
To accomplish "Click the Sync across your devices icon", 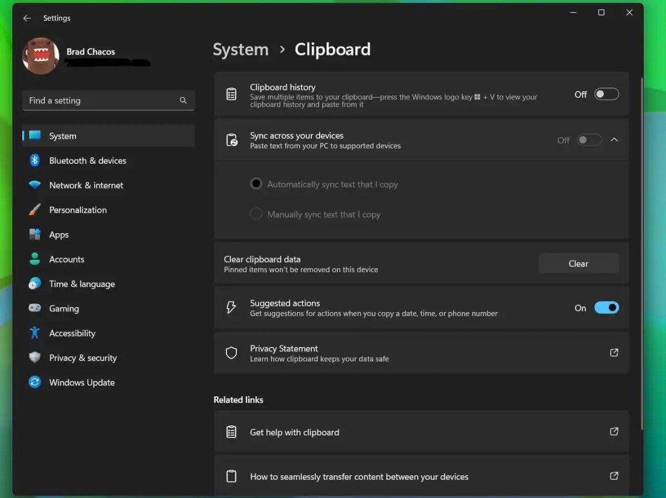I will pos(231,140).
